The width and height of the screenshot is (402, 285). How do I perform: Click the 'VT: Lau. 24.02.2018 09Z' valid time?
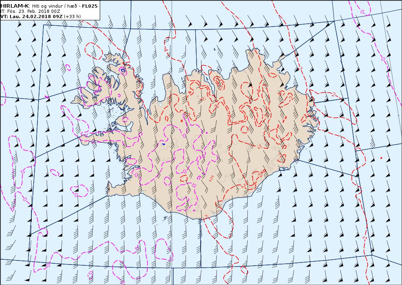coord(32,16)
